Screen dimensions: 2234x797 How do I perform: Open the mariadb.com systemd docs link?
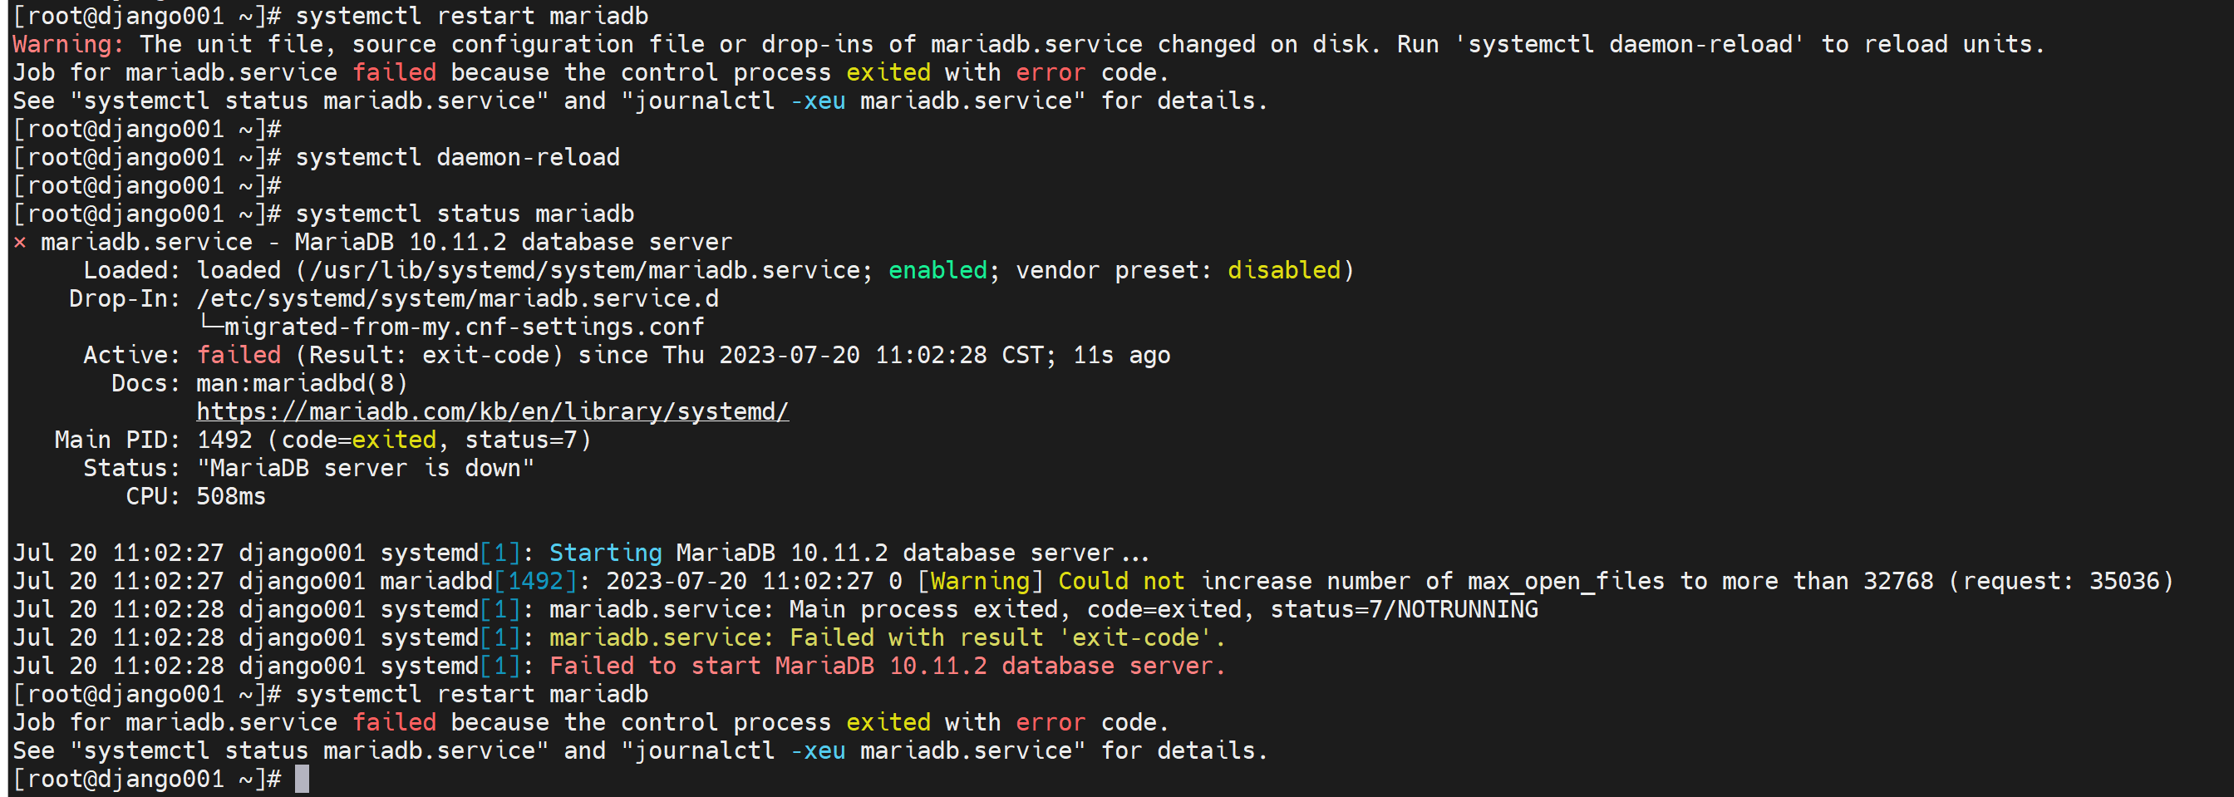pyautogui.click(x=492, y=411)
